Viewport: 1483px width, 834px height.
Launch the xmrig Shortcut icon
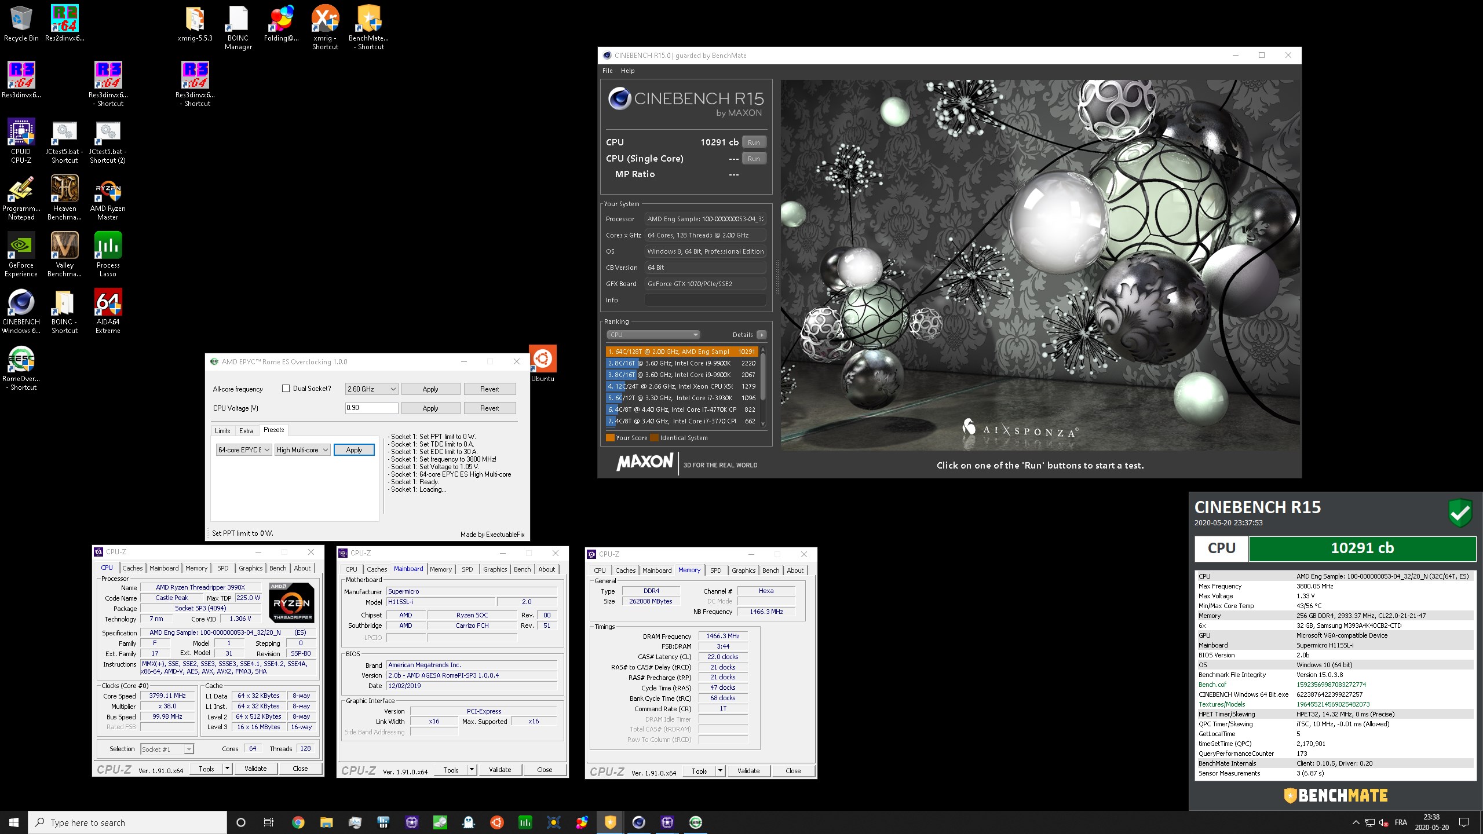325,27
